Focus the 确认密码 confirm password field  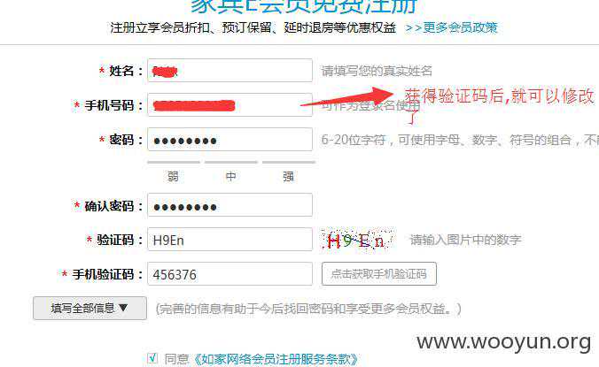click(230, 205)
